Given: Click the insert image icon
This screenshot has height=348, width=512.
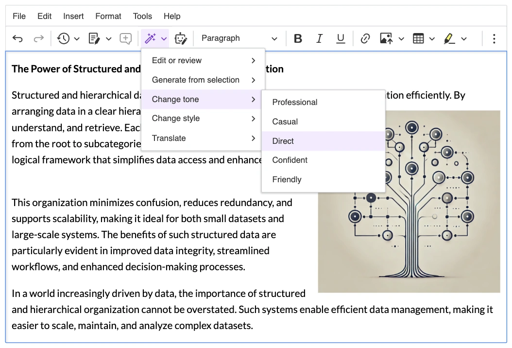Looking at the screenshot, I should click(x=386, y=38).
